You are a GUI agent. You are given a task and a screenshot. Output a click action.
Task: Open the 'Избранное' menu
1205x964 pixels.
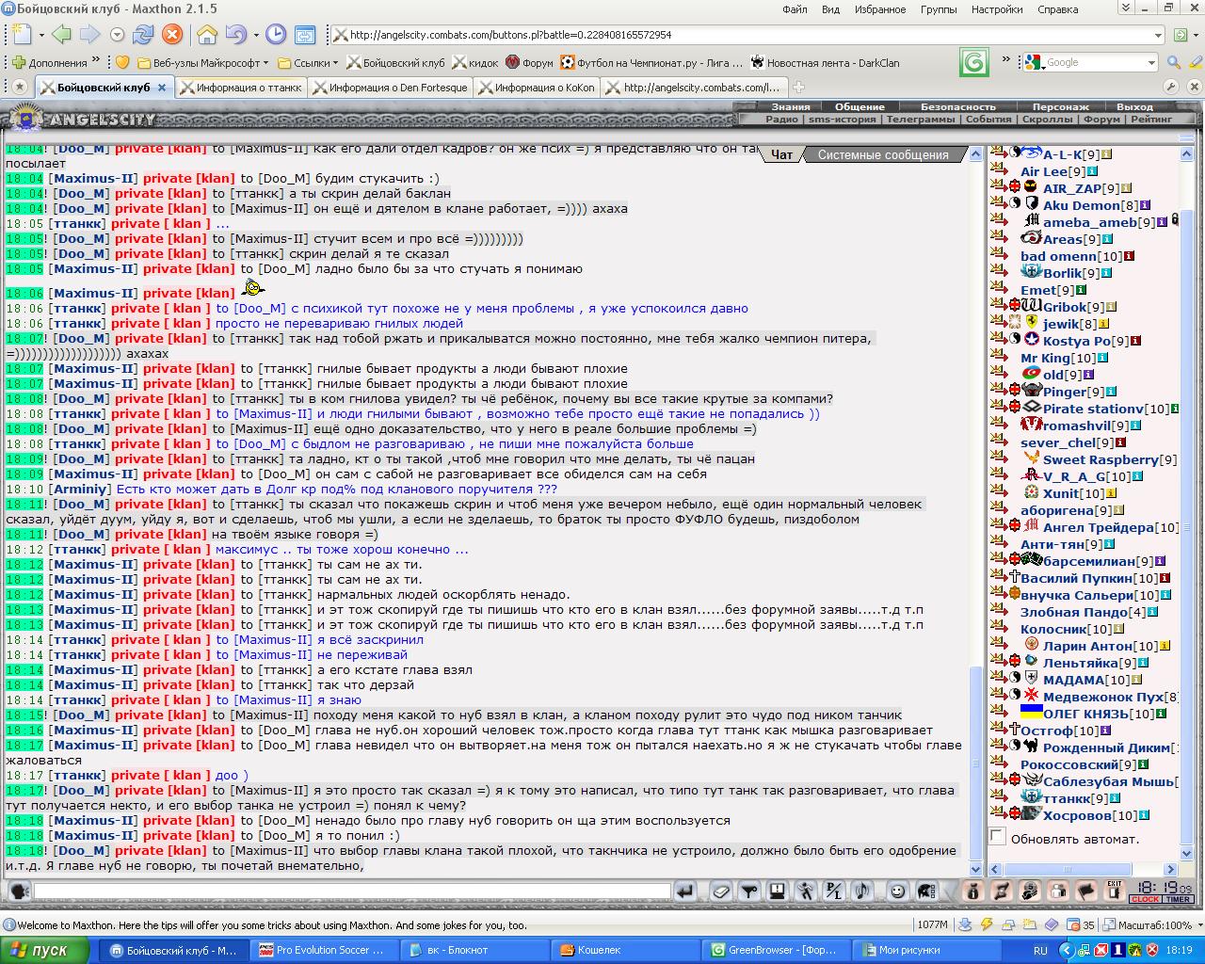(881, 9)
